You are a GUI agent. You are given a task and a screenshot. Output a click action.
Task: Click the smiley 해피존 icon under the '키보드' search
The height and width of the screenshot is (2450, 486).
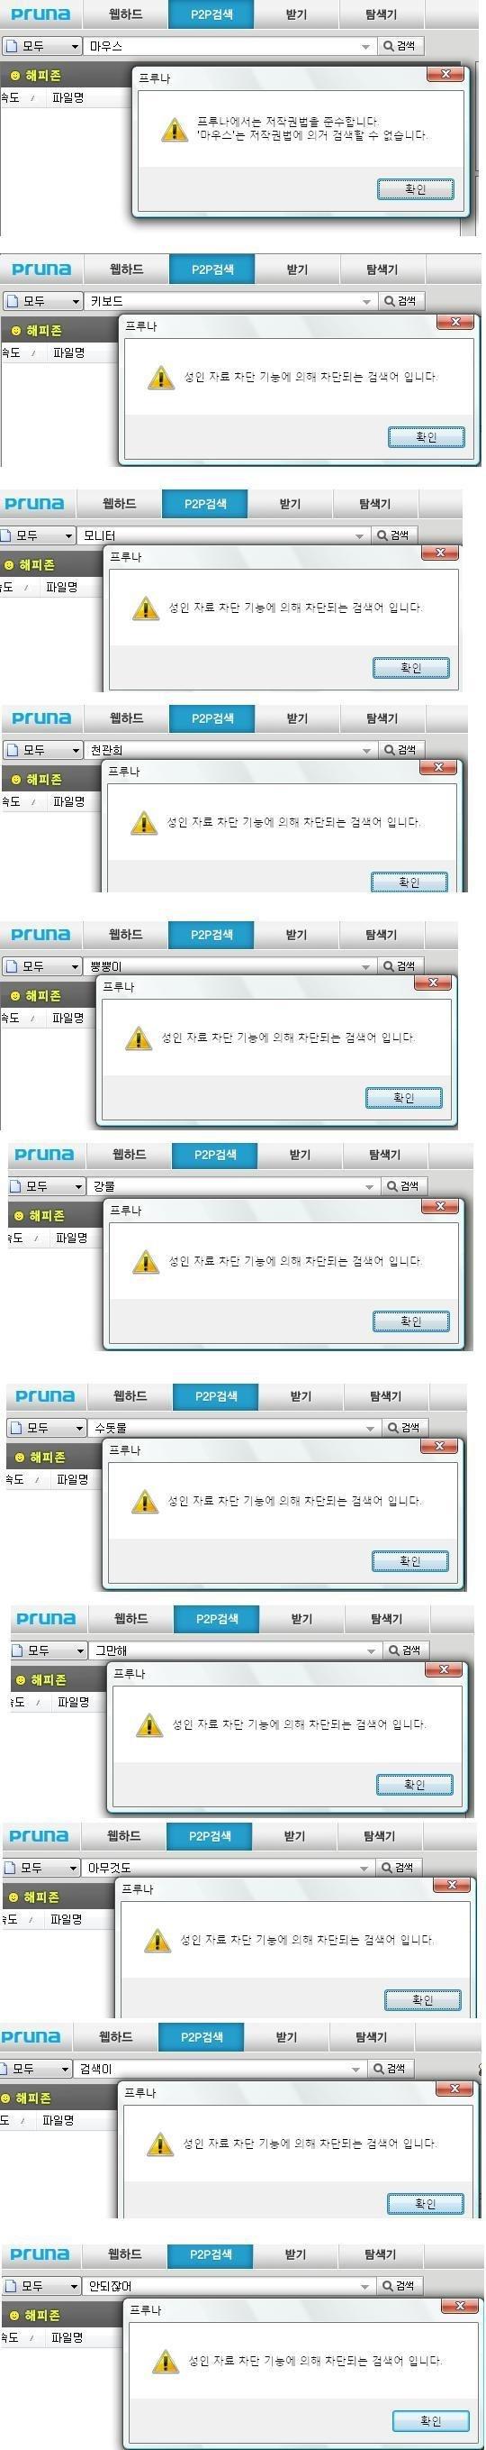[x=16, y=331]
